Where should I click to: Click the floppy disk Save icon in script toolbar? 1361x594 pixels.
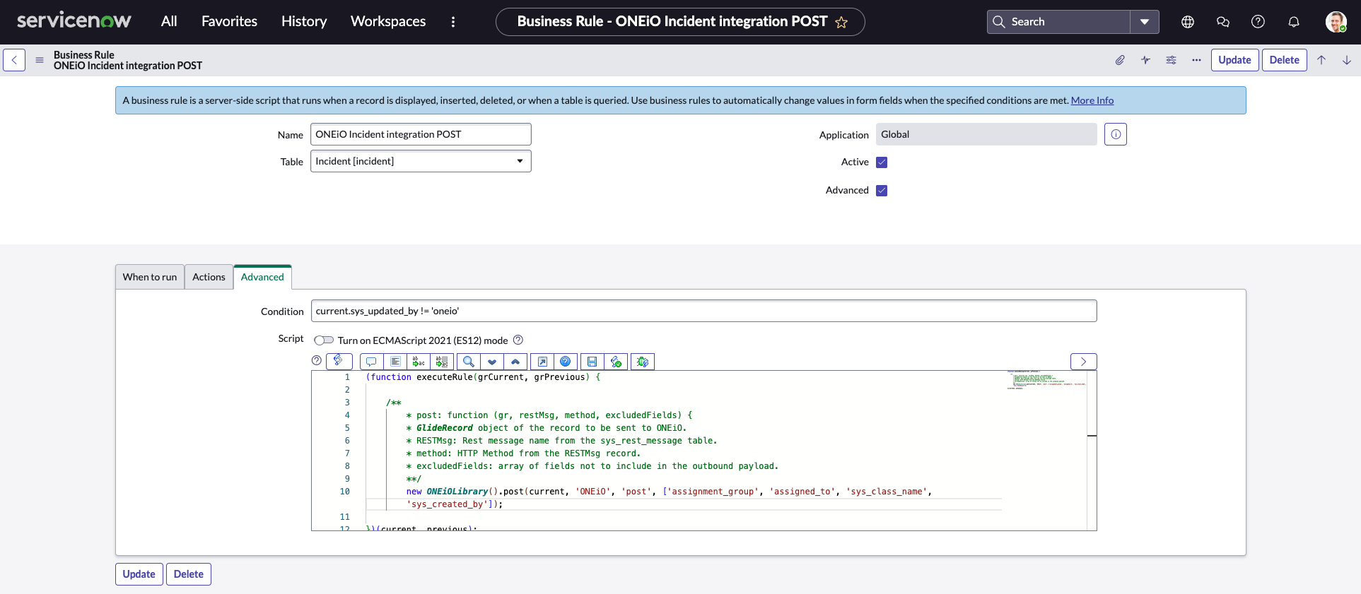tap(592, 362)
